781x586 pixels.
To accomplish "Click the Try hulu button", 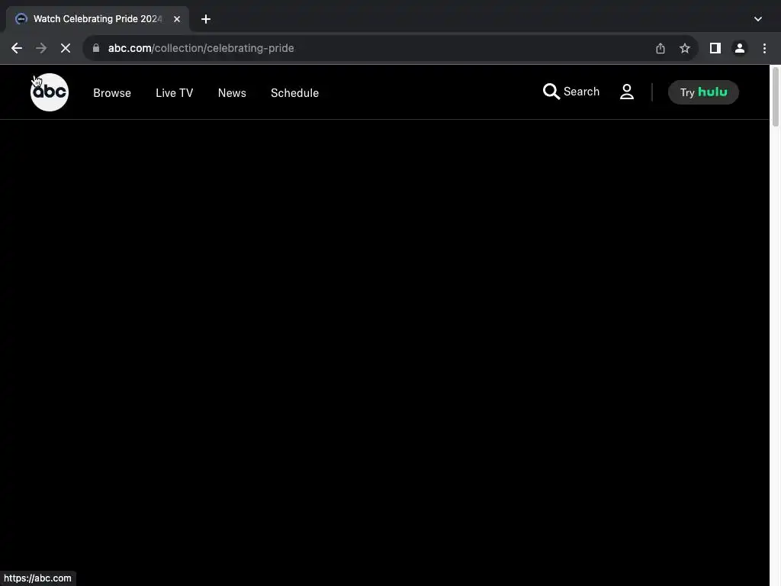I will [x=703, y=92].
